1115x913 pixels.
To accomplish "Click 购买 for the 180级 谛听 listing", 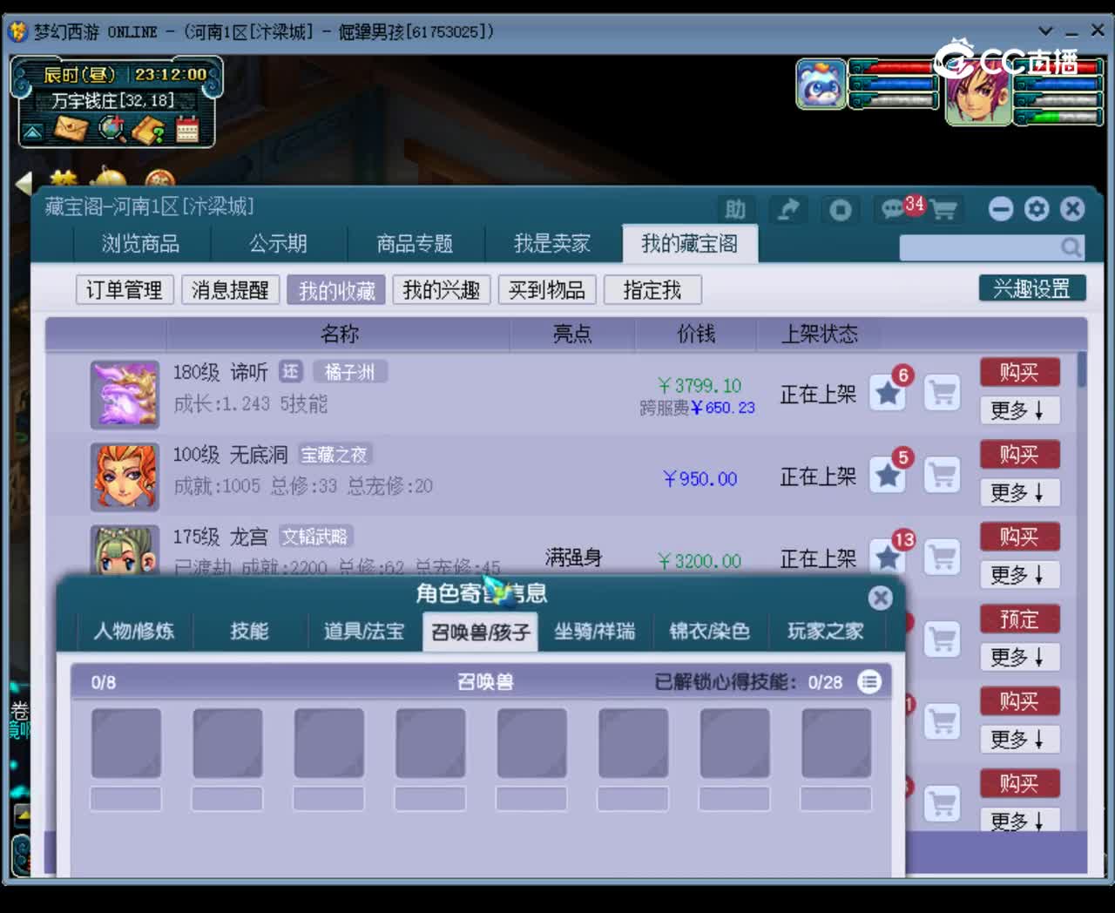I will [1019, 372].
